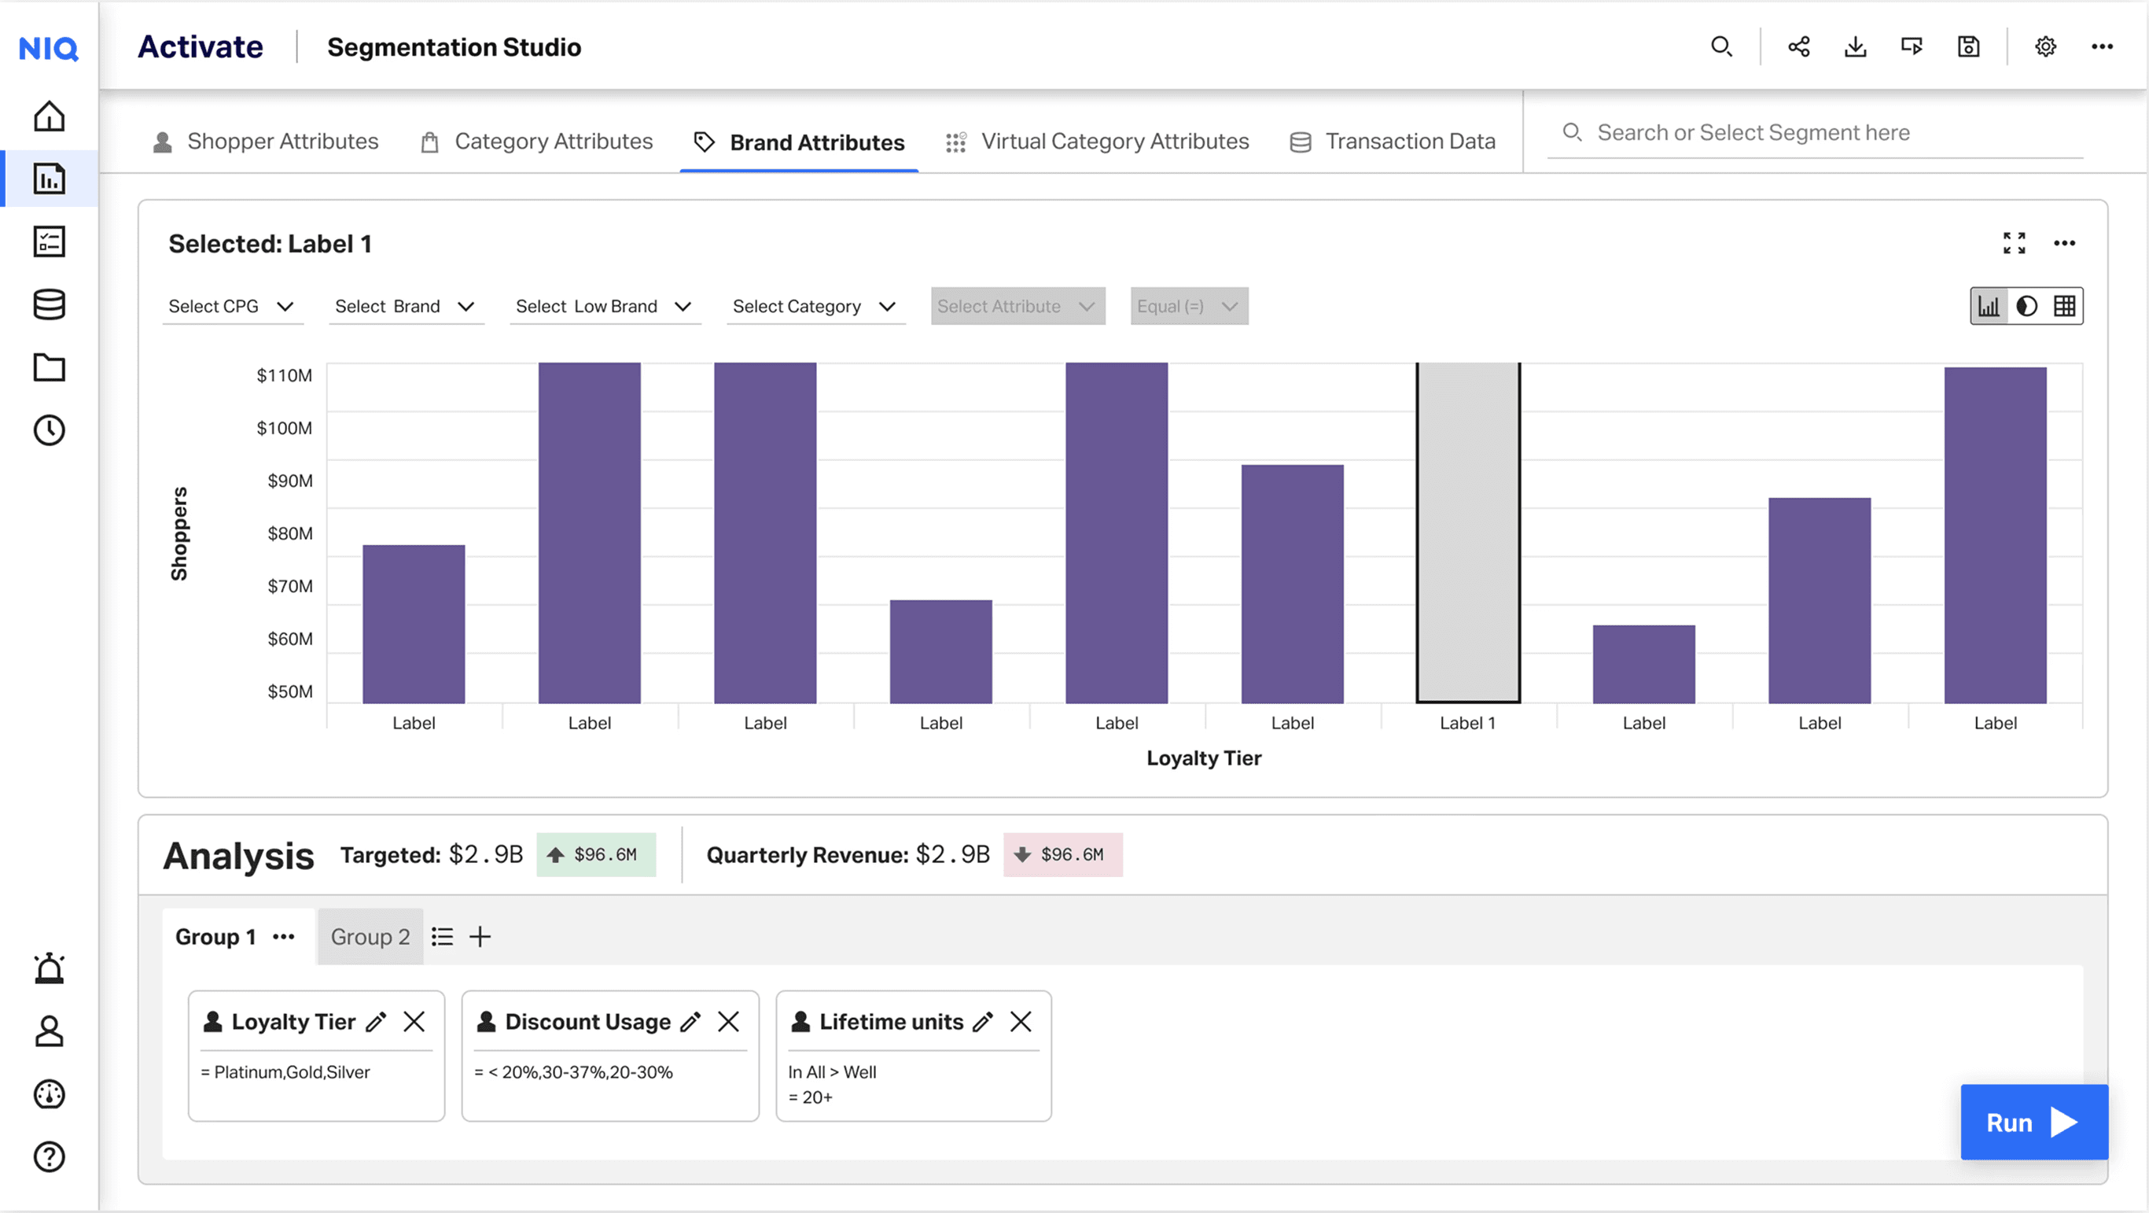Open the Select CPG dropdown

click(x=231, y=306)
